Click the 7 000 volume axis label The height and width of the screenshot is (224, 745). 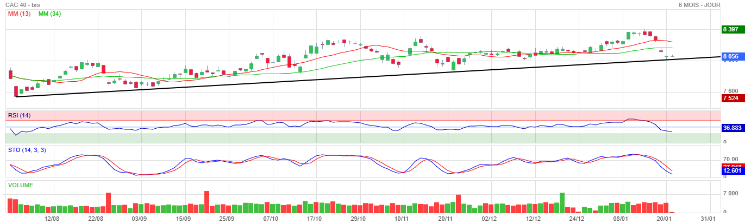click(729, 193)
